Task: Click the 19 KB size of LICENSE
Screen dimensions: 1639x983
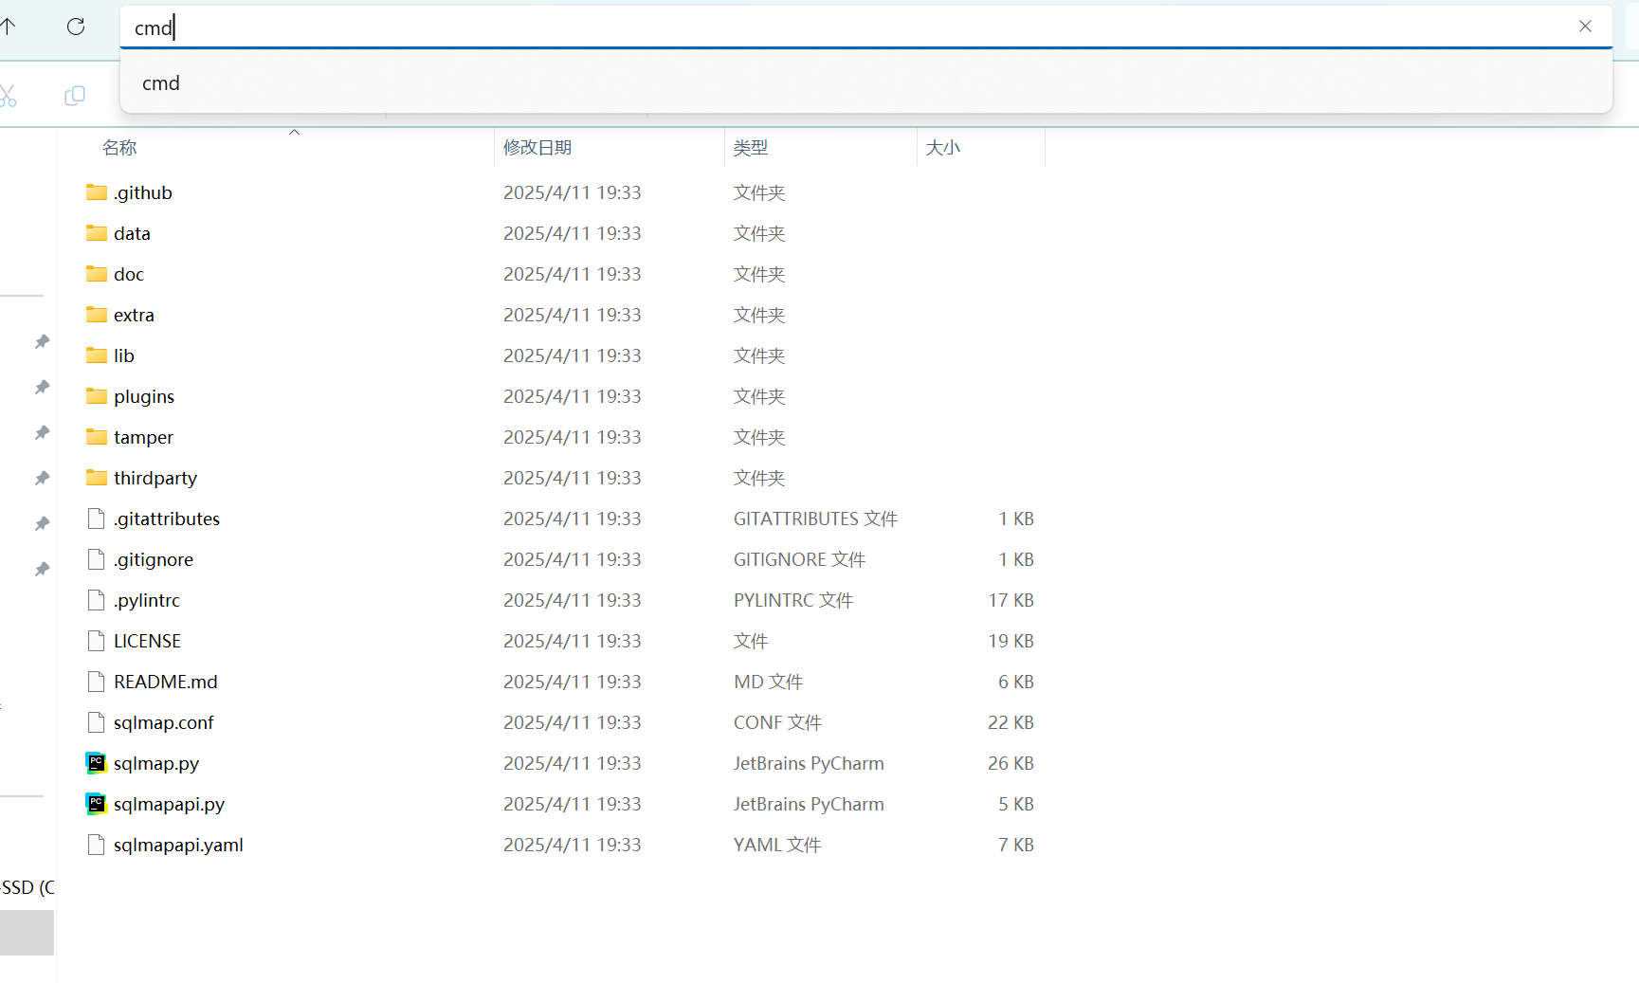Action: (x=1011, y=641)
